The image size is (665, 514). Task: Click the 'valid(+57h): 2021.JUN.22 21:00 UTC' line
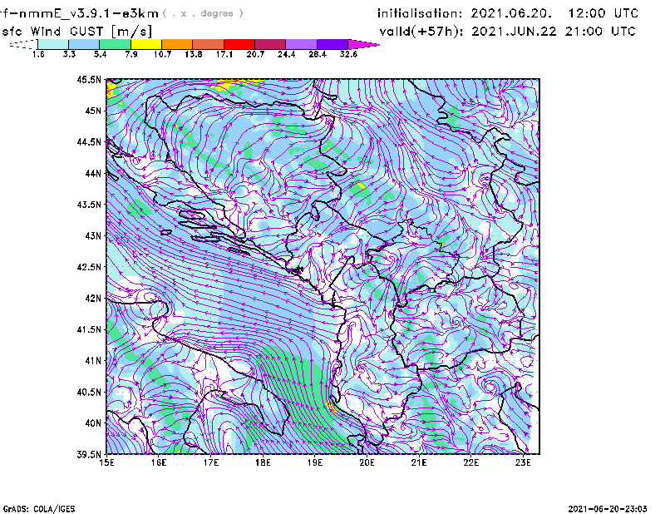507,32
